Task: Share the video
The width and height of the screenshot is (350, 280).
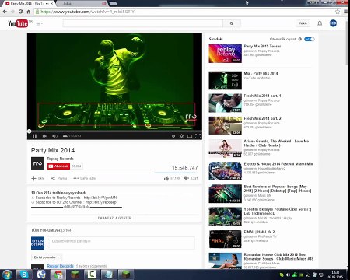Action: pyautogui.click(x=59, y=178)
